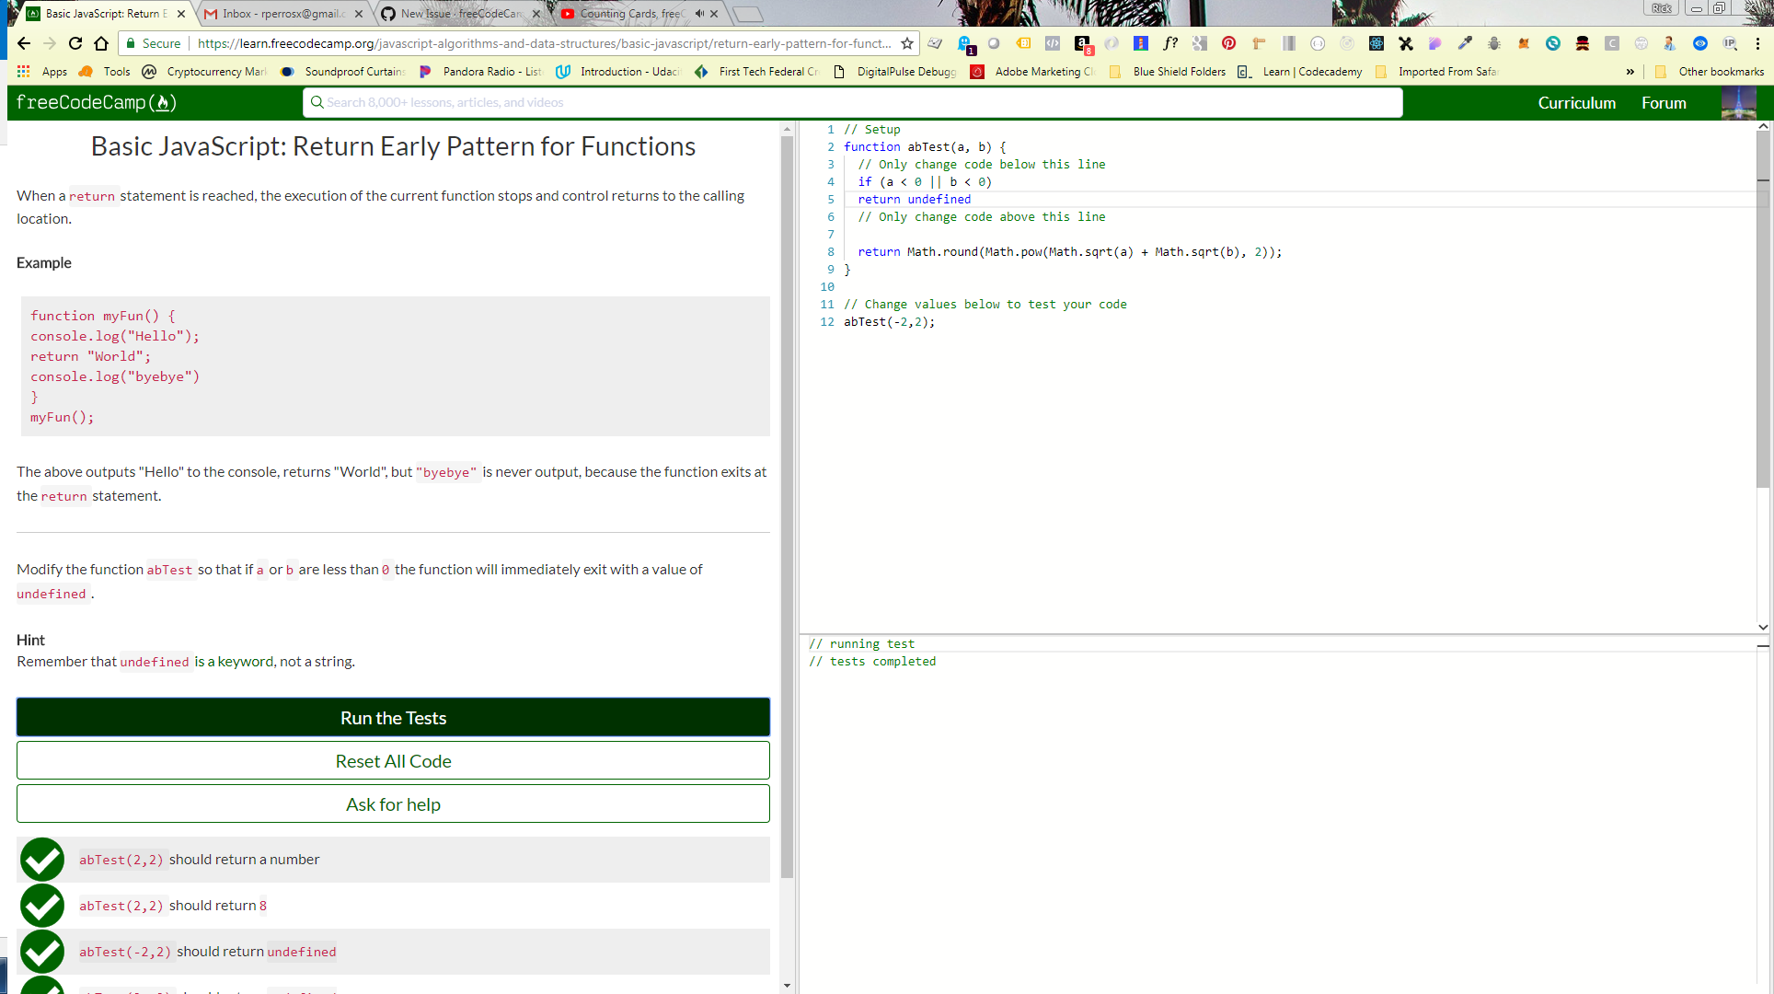The width and height of the screenshot is (1774, 994).
Task: Open Chrome's three-dot menu
Action: [1757, 43]
